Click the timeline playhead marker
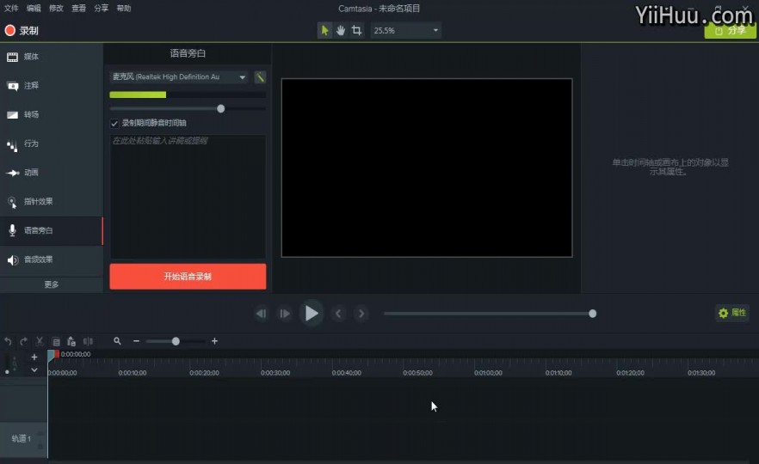The width and height of the screenshot is (759, 464). click(53, 355)
